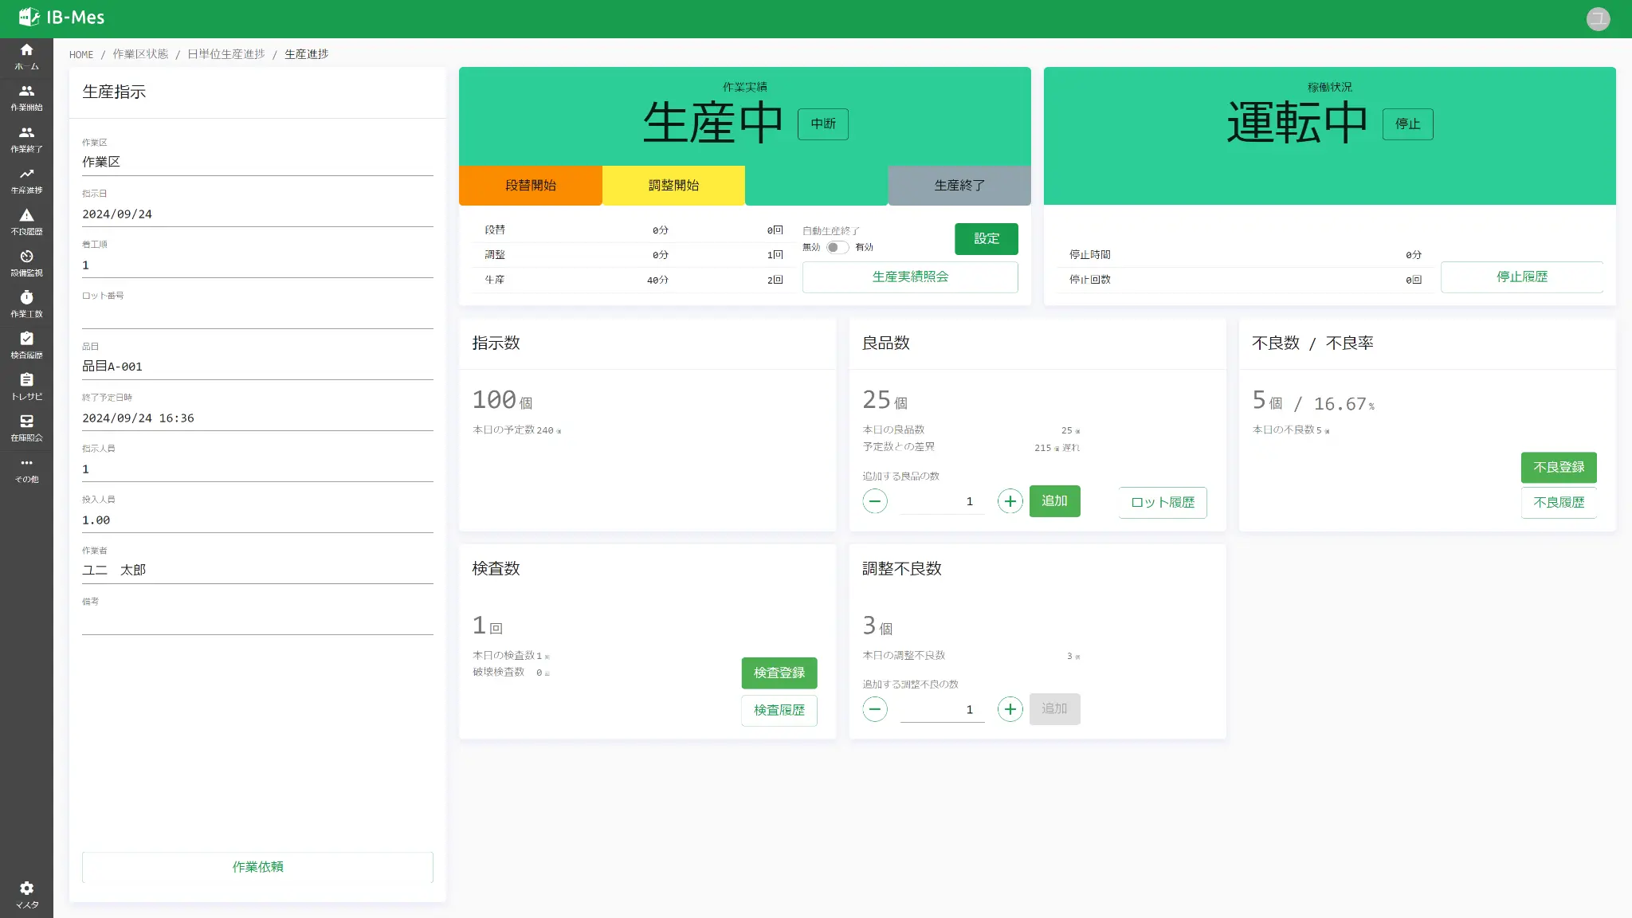Go to 作業区状態 breadcrumb

140,54
